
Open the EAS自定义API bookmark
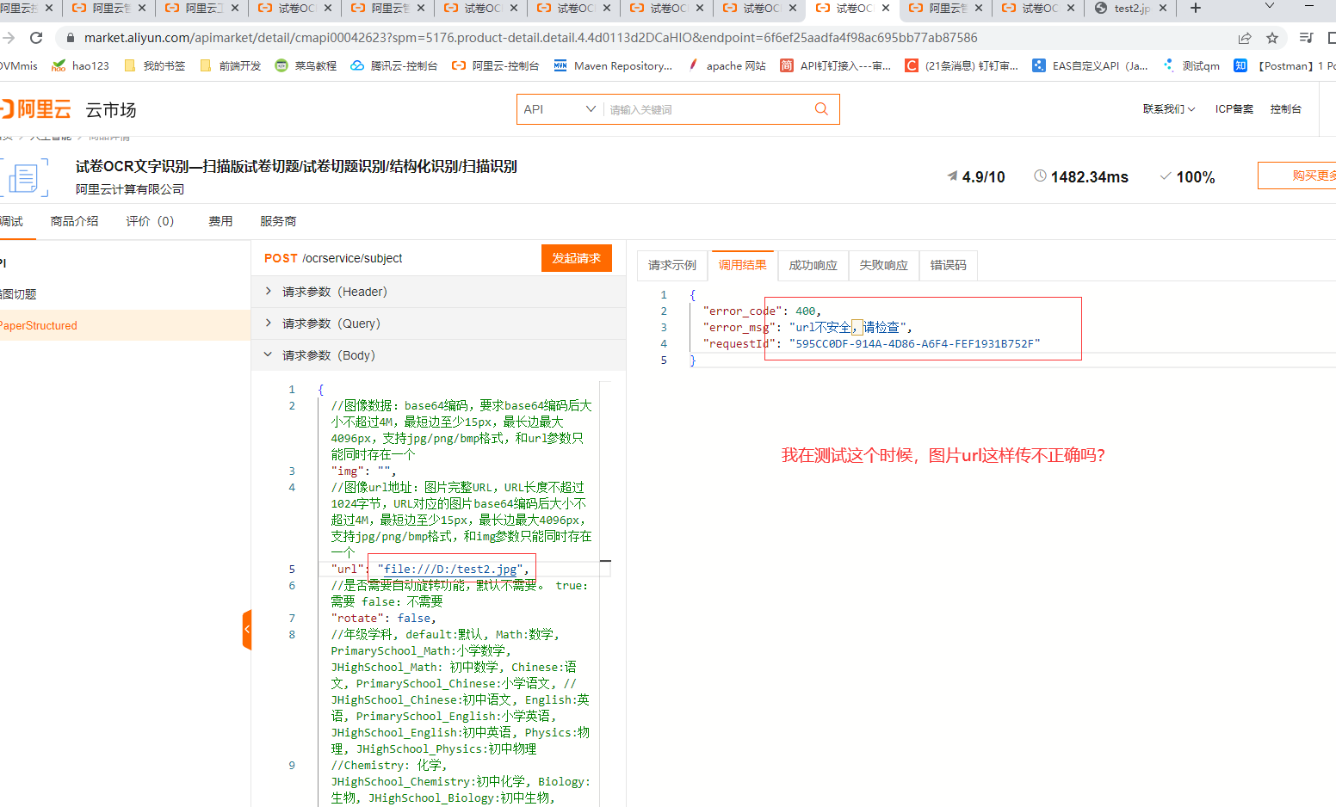tap(1090, 65)
